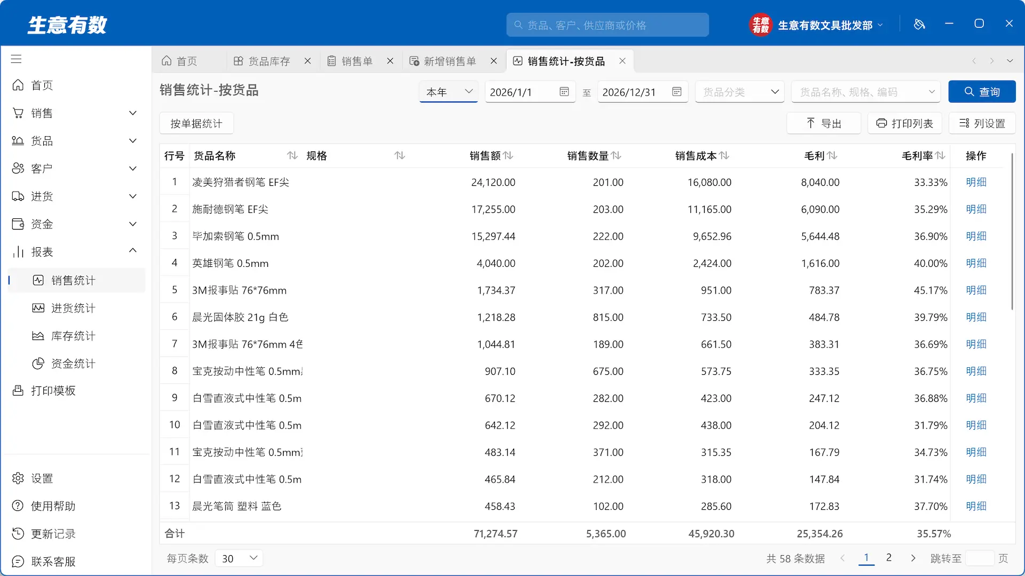Close the 新增销售单 tab
Viewport: 1025px width, 576px height.
coord(494,61)
